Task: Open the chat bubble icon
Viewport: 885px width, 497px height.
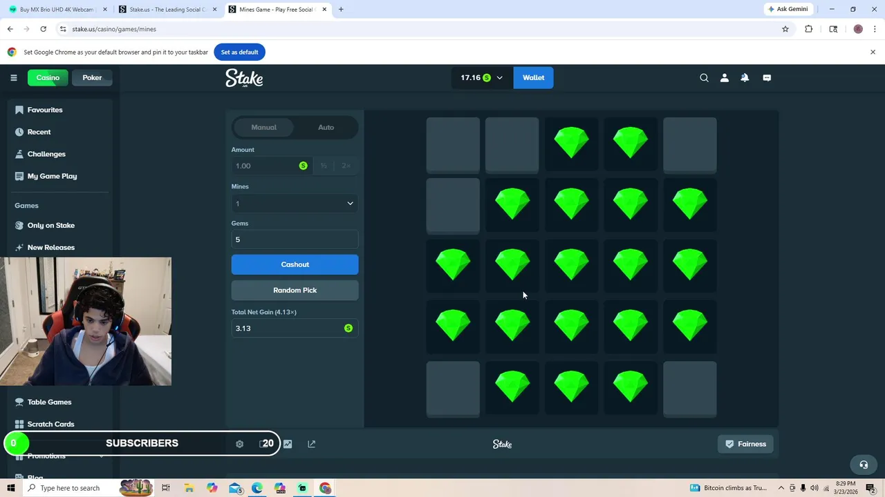Action: coord(767,78)
